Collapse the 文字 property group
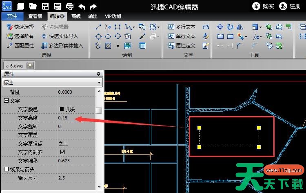 (6, 101)
